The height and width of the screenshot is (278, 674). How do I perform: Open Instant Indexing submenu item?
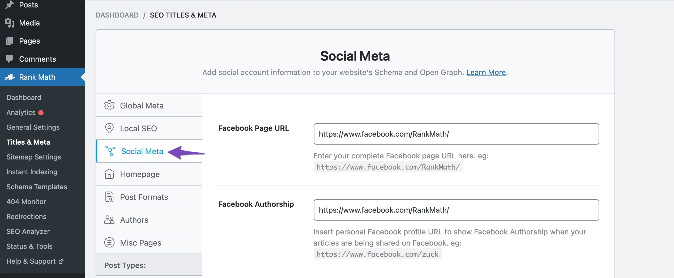click(x=32, y=172)
